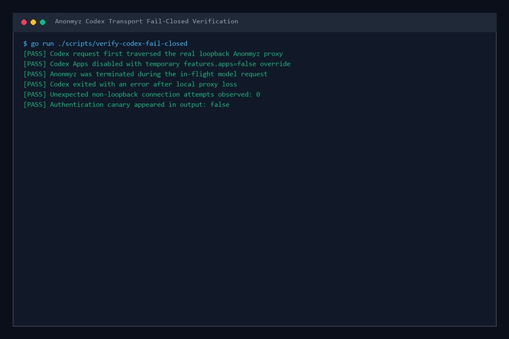Click the title 'Anonmyz Codex Transport Fail-Closed Verification'
Viewport: 509px width, 339px height.
click(x=147, y=21)
